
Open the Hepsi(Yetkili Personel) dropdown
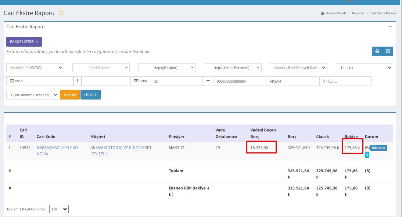pyautogui.click(x=233, y=68)
